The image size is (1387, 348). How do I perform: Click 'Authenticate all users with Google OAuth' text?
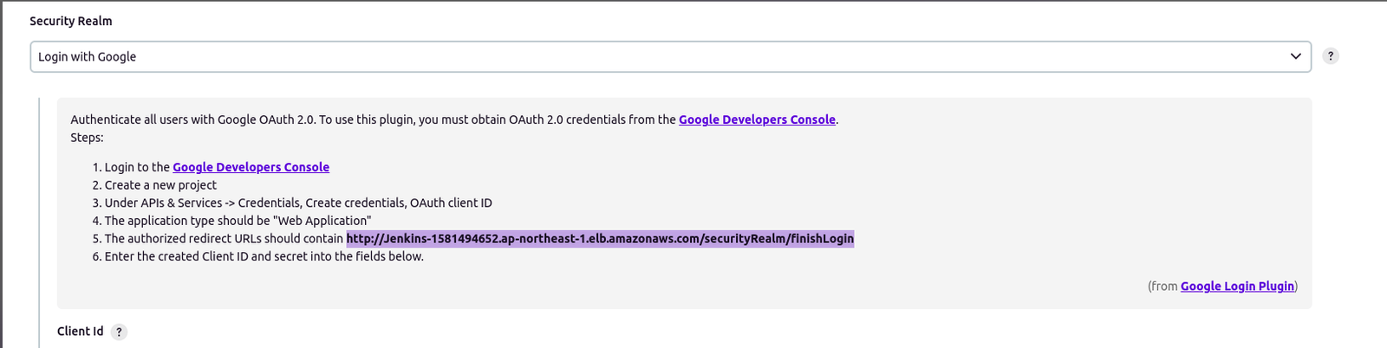(192, 119)
